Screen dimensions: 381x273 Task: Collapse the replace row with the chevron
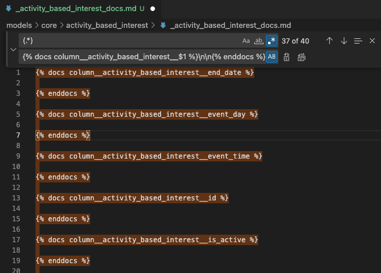click(13, 49)
